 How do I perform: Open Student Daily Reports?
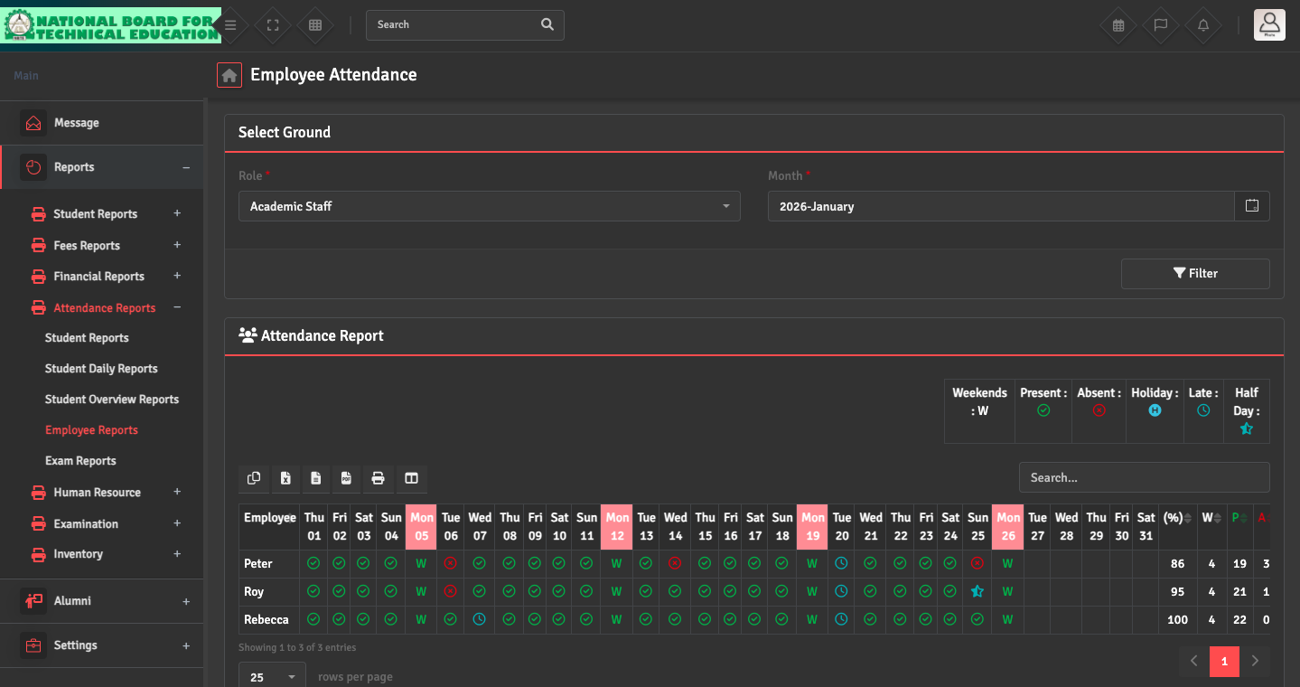tap(101, 369)
